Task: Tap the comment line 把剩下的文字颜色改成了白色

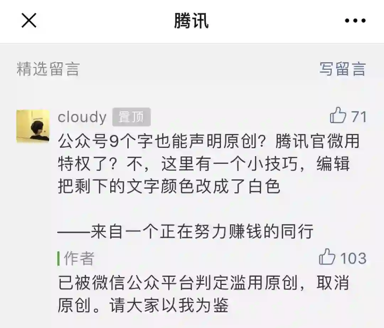Action: pyautogui.click(x=169, y=187)
